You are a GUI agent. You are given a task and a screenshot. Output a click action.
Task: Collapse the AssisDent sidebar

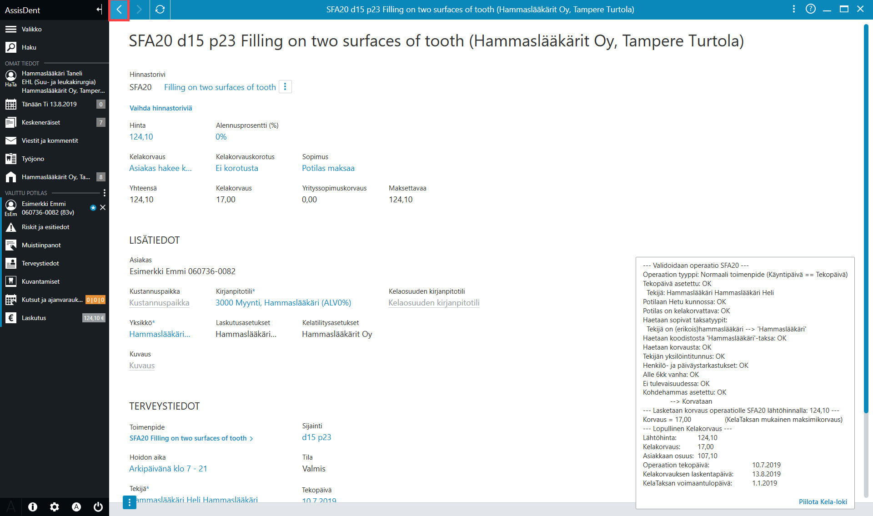(x=99, y=10)
